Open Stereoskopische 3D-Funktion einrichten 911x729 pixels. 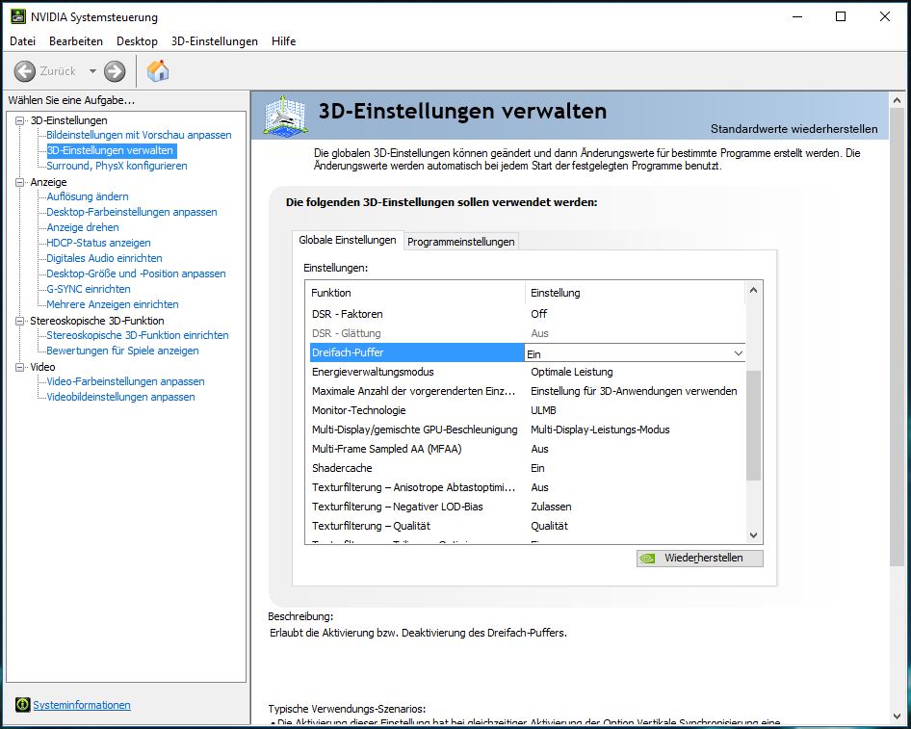click(138, 335)
